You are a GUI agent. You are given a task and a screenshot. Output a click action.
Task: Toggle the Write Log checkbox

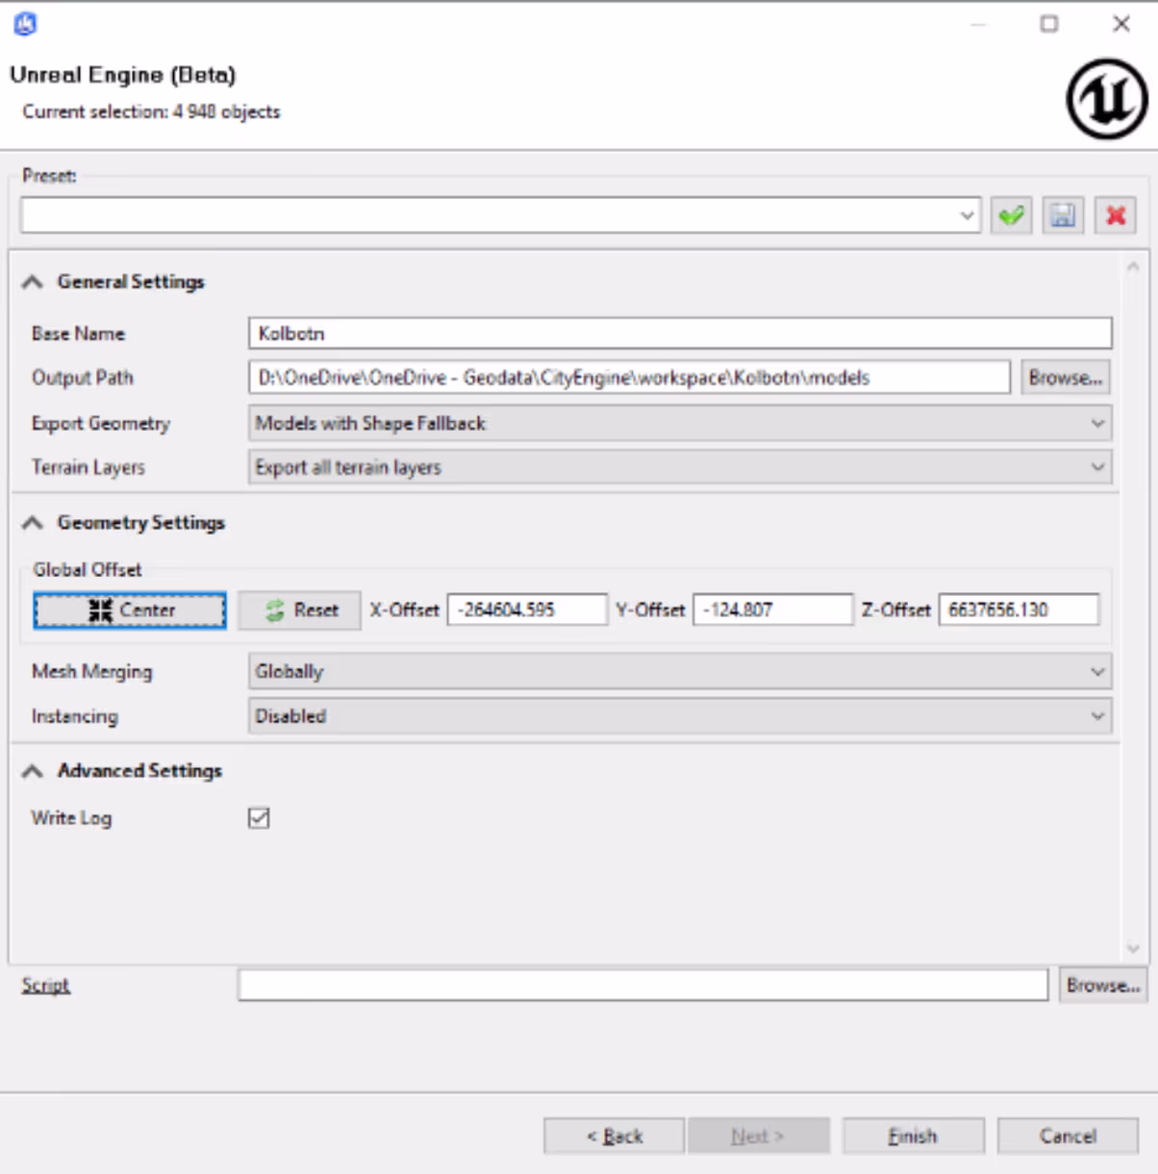(x=259, y=818)
